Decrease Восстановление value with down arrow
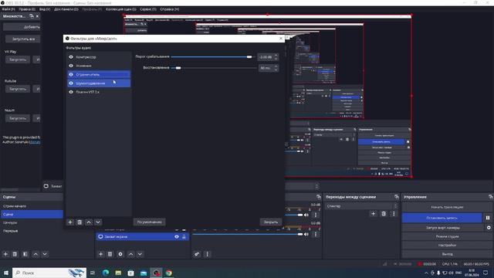Image resolution: width=494 pixels, height=278 pixels. click(276, 69)
